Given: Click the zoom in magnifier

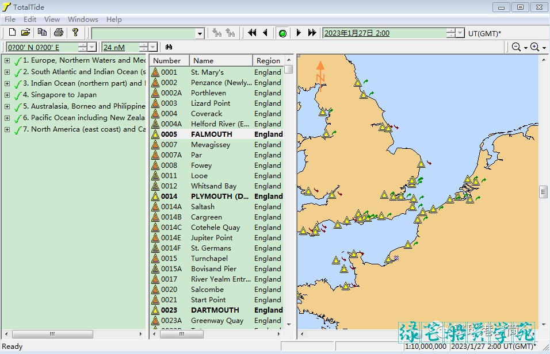Looking at the screenshot, I should [x=534, y=47].
